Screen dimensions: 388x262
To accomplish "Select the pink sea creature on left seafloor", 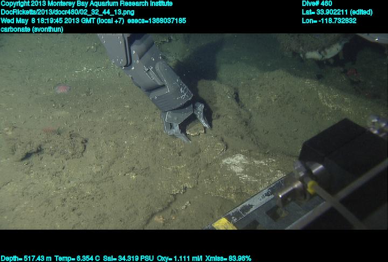I will pos(62,88).
